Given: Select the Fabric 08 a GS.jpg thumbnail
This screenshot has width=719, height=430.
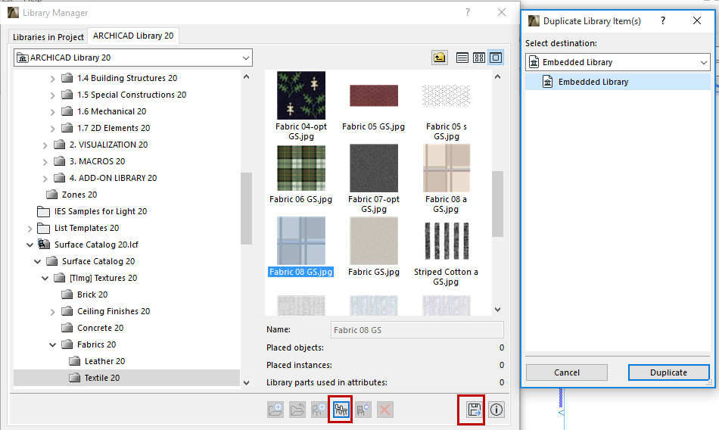Looking at the screenshot, I should coord(447,168).
